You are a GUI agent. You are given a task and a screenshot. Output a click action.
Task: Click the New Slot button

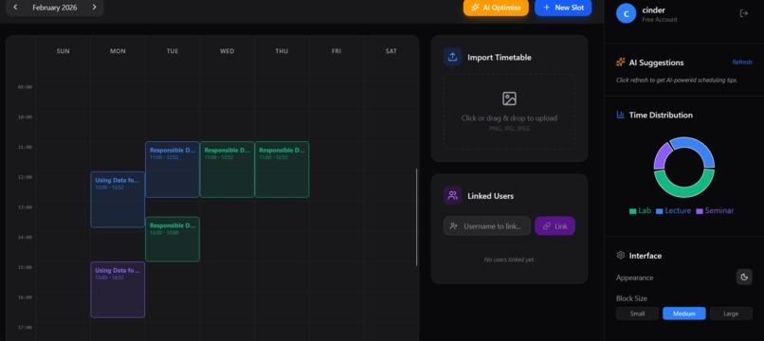(563, 8)
